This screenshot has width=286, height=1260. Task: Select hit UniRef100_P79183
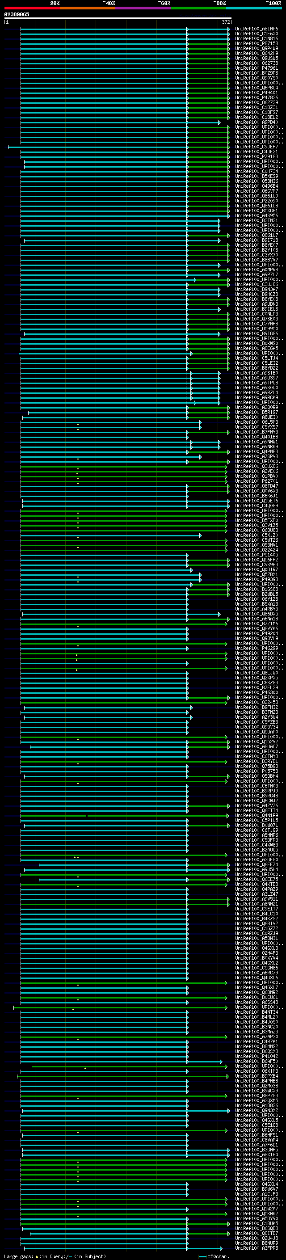tap(256, 156)
